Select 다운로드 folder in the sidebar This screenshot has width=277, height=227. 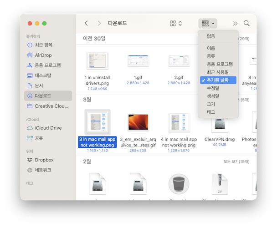[48, 96]
